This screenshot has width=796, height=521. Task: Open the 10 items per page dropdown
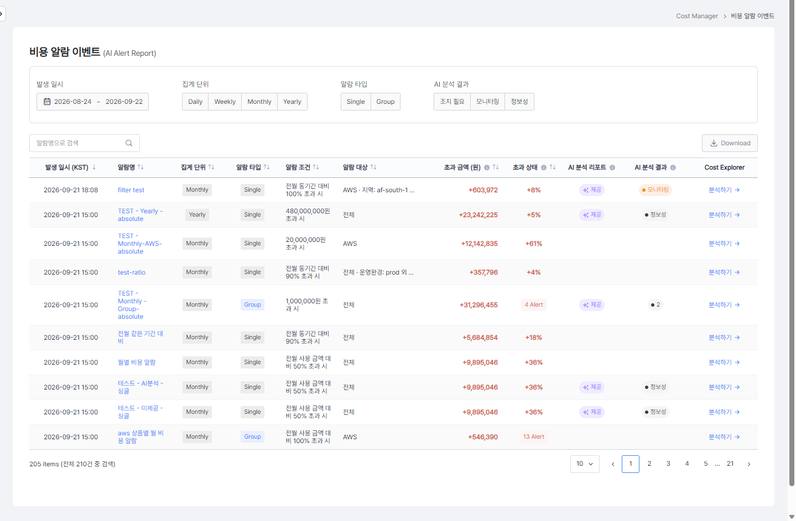pyautogui.click(x=585, y=464)
